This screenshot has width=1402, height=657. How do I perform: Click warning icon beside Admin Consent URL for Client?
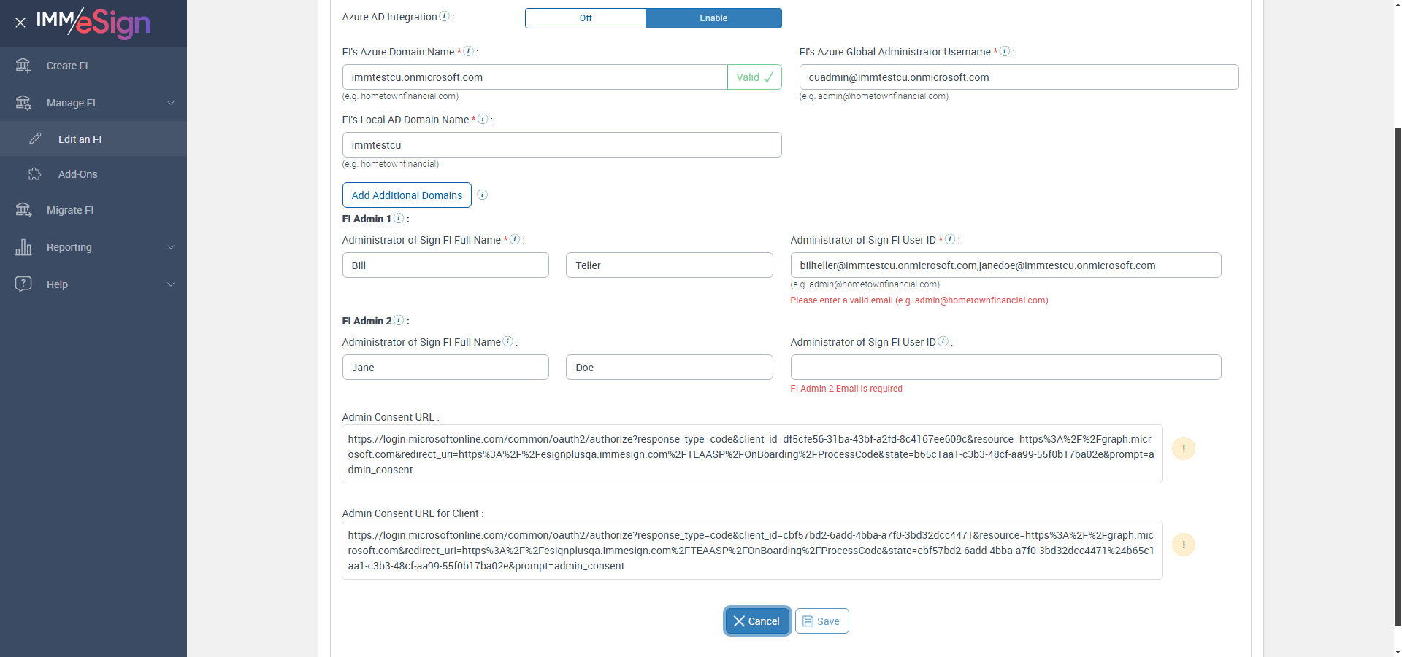coord(1183,545)
